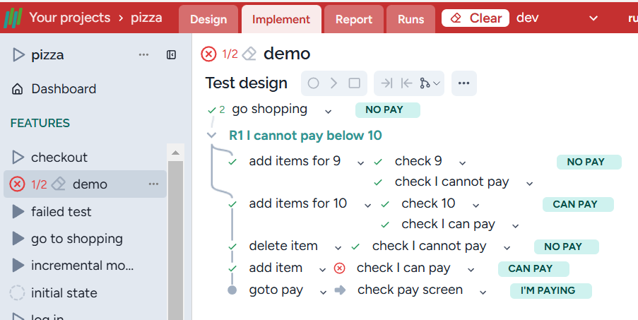638x320 pixels.
Task: Open Dashboard from the sidebar
Action: pyautogui.click(x=63, y=89)
